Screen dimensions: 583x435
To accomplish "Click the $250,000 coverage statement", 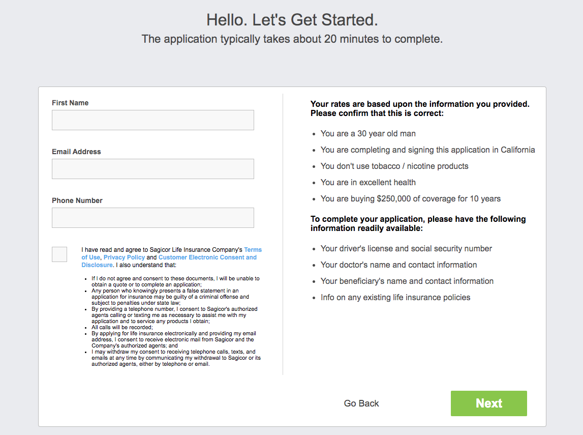I will pyautogui.click(x=410, y=199).
